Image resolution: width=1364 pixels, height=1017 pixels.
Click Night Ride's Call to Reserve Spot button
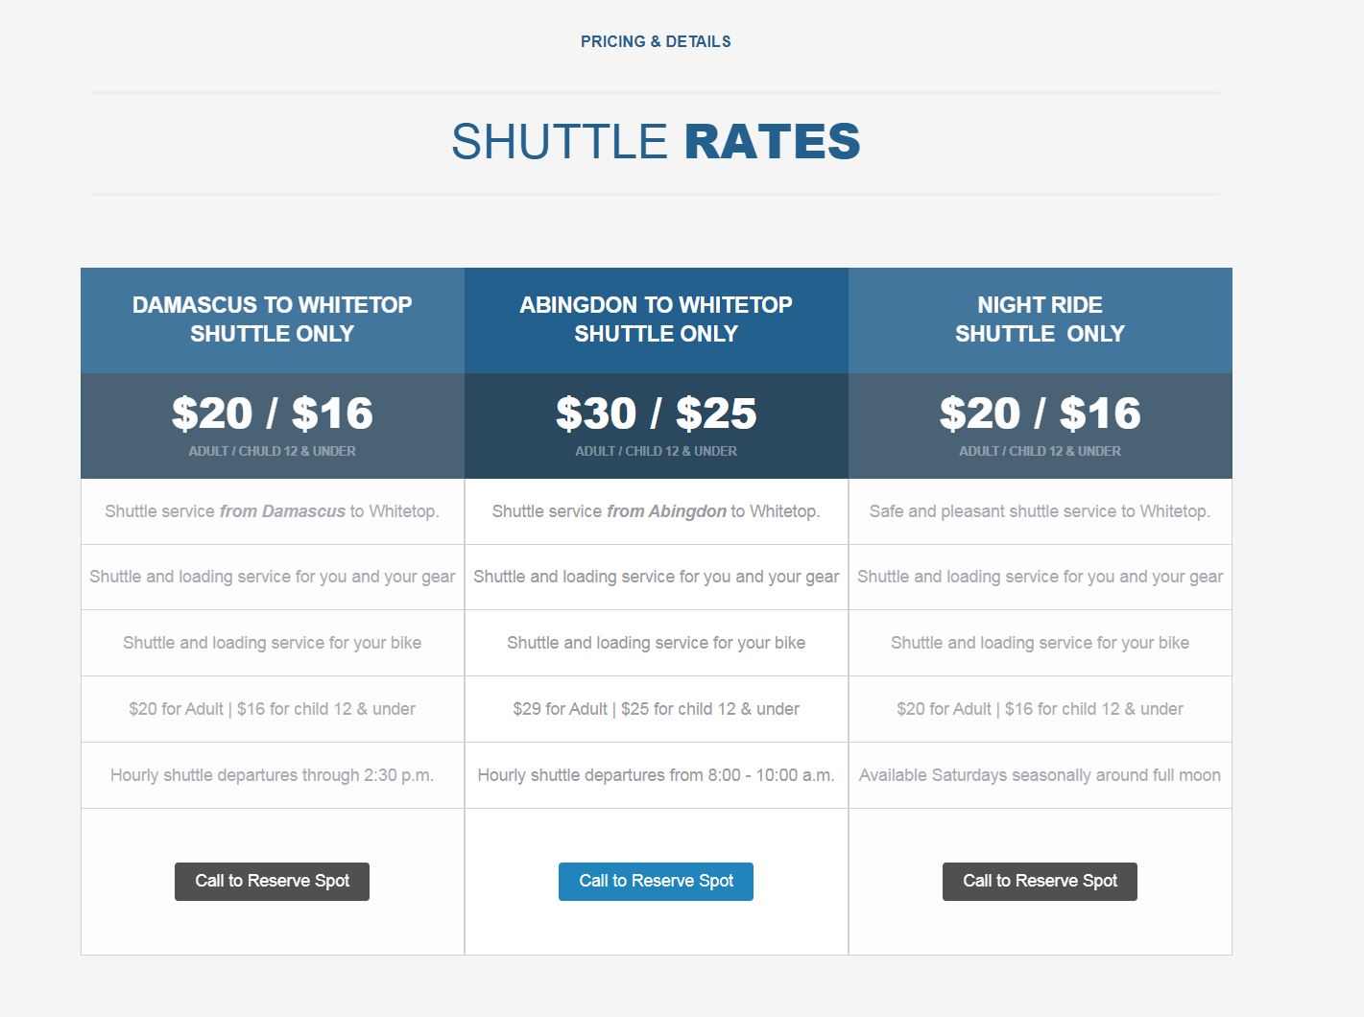(x=1040, y=881)
